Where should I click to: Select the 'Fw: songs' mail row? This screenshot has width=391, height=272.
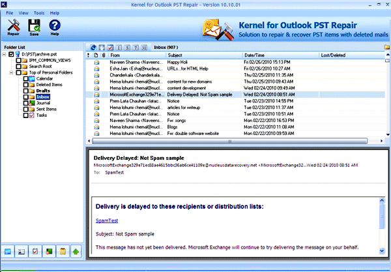[235, 121]
